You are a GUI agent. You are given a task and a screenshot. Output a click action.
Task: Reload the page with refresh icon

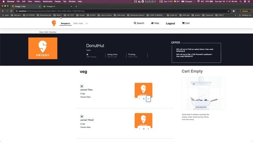tap(11, 11)
